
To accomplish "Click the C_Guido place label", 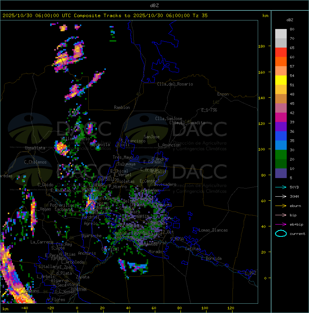I will (45, 185).
